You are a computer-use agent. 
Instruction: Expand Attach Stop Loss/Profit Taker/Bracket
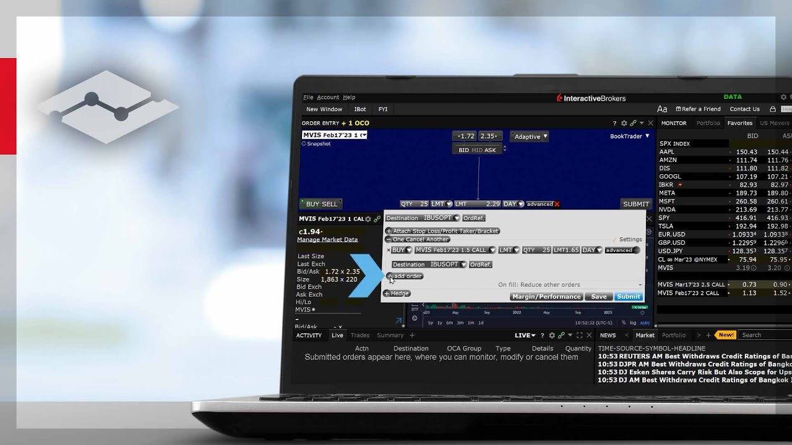point(442,231)
